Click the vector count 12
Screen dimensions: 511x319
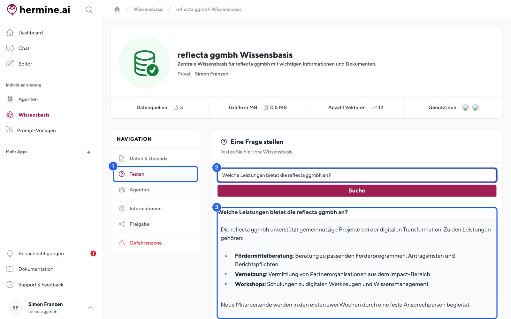click(x=381, y=108)
